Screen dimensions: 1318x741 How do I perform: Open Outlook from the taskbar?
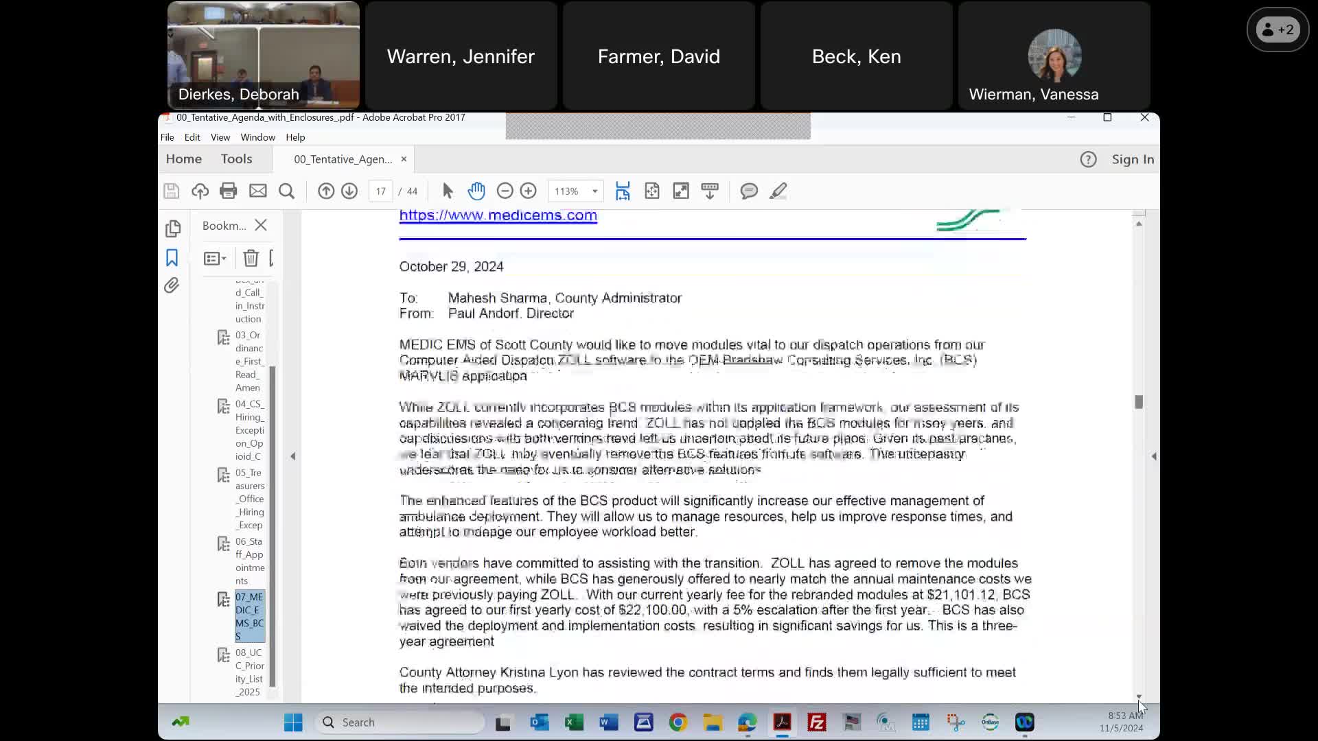click(x=539, y=722)
